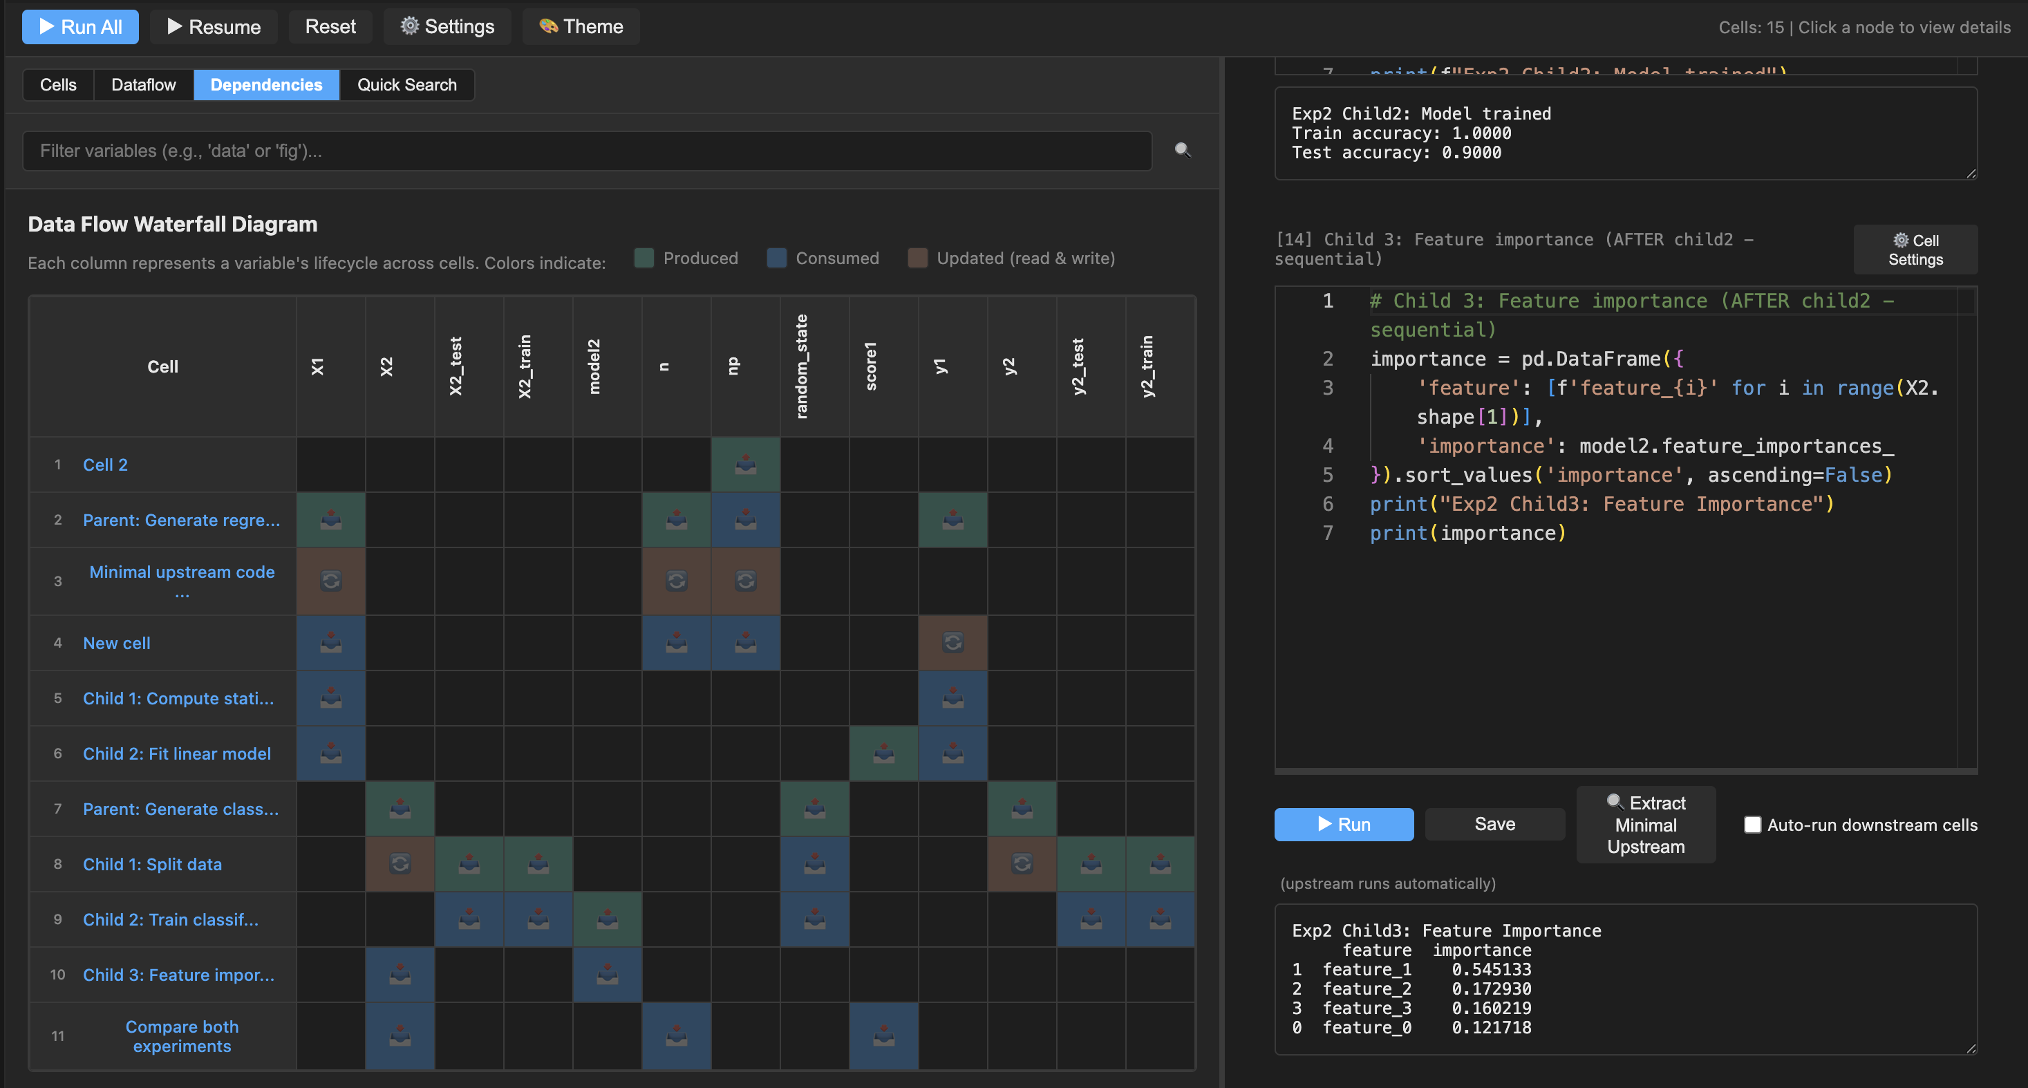Click the search magnifier beside the filter field
The height and width of the screenshot is (1088, 2028).
(x=1183, y=151)
